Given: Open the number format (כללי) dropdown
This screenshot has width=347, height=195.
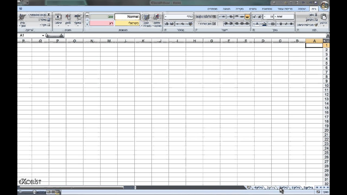Looking at the screenshot, I should 166,17.
